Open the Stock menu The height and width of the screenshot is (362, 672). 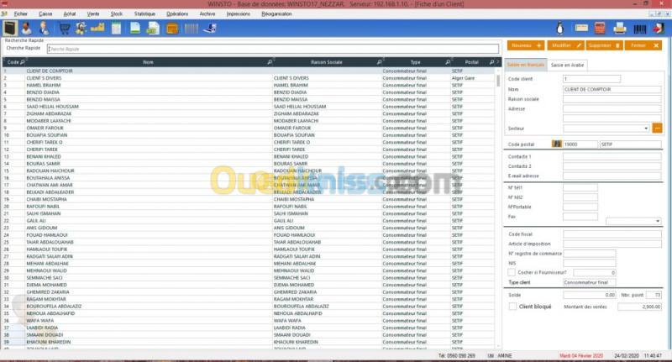(117, 13)
